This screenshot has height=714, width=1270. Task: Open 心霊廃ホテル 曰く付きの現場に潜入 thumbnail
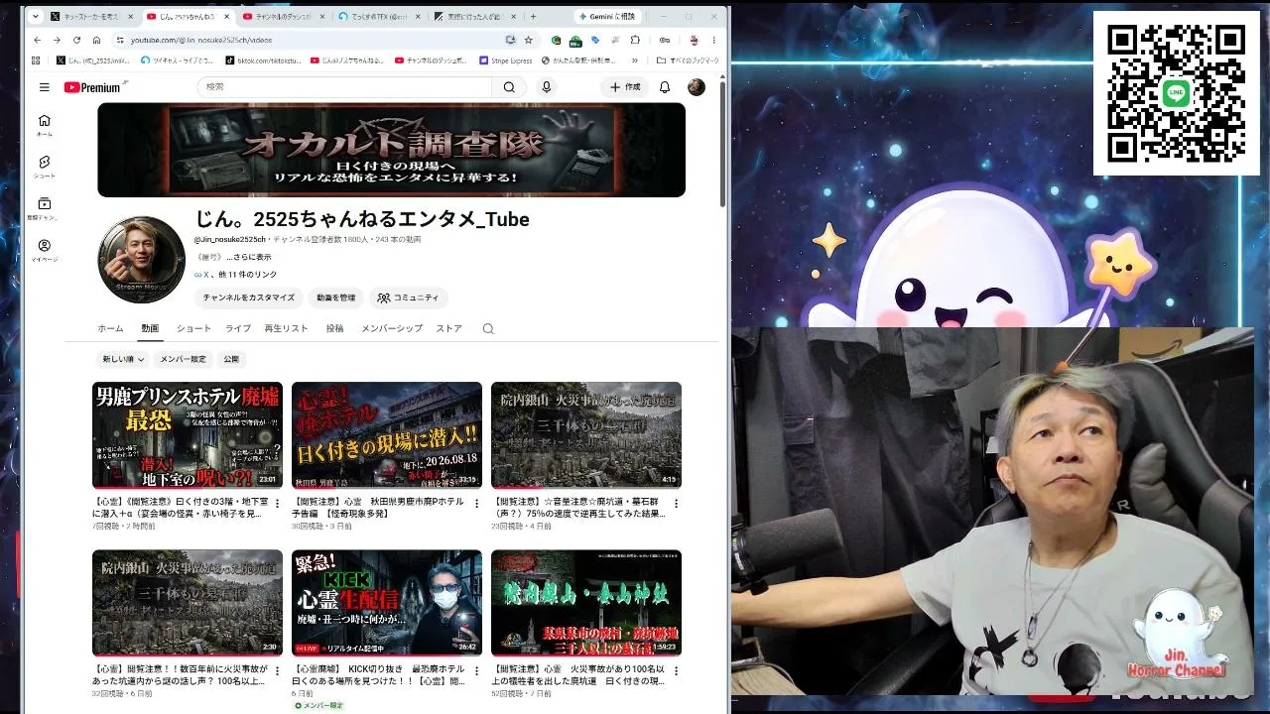point(387,435)
